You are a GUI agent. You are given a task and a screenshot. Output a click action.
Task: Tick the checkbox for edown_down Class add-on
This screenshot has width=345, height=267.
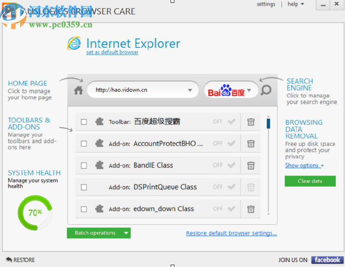pos(84,209)
